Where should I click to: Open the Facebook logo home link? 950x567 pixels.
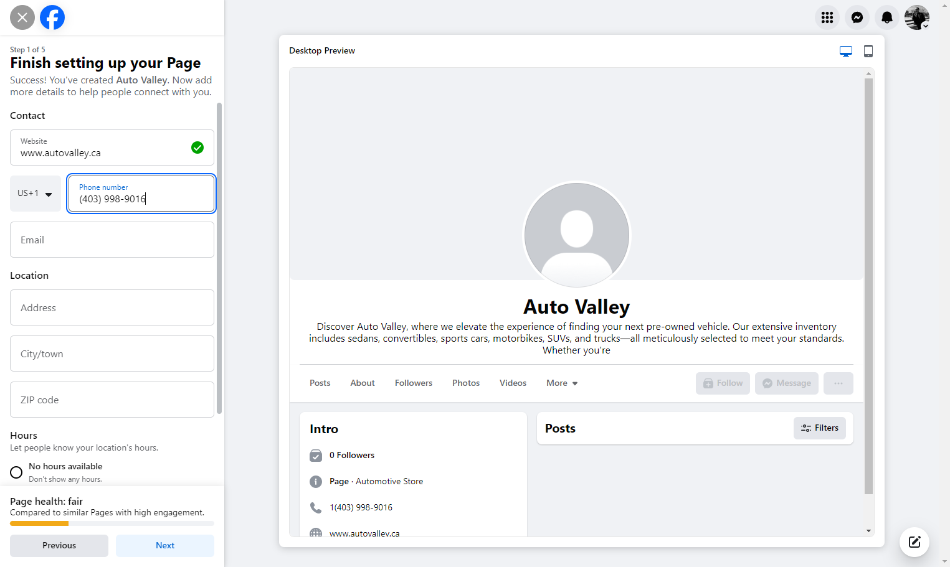pyautogui.click(x=52, y=17)
